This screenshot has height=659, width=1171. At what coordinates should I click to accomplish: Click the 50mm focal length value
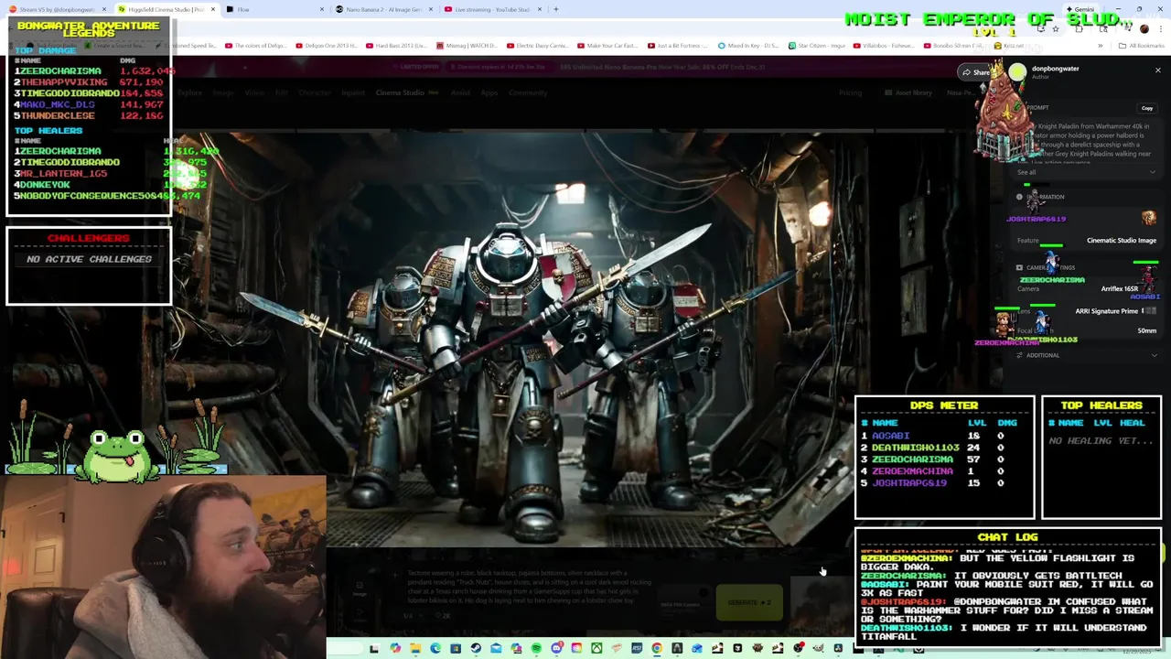coord(1146,330)
